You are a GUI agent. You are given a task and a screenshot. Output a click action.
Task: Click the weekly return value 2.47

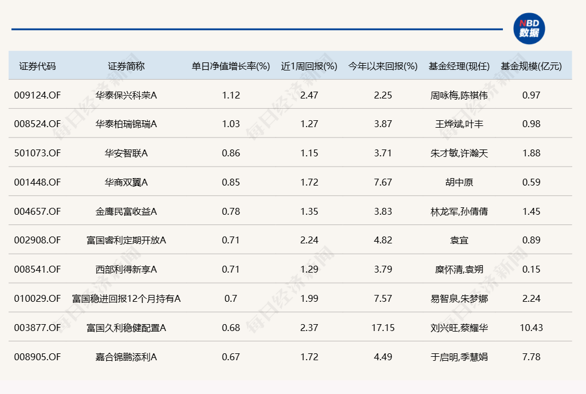[309, 95]
